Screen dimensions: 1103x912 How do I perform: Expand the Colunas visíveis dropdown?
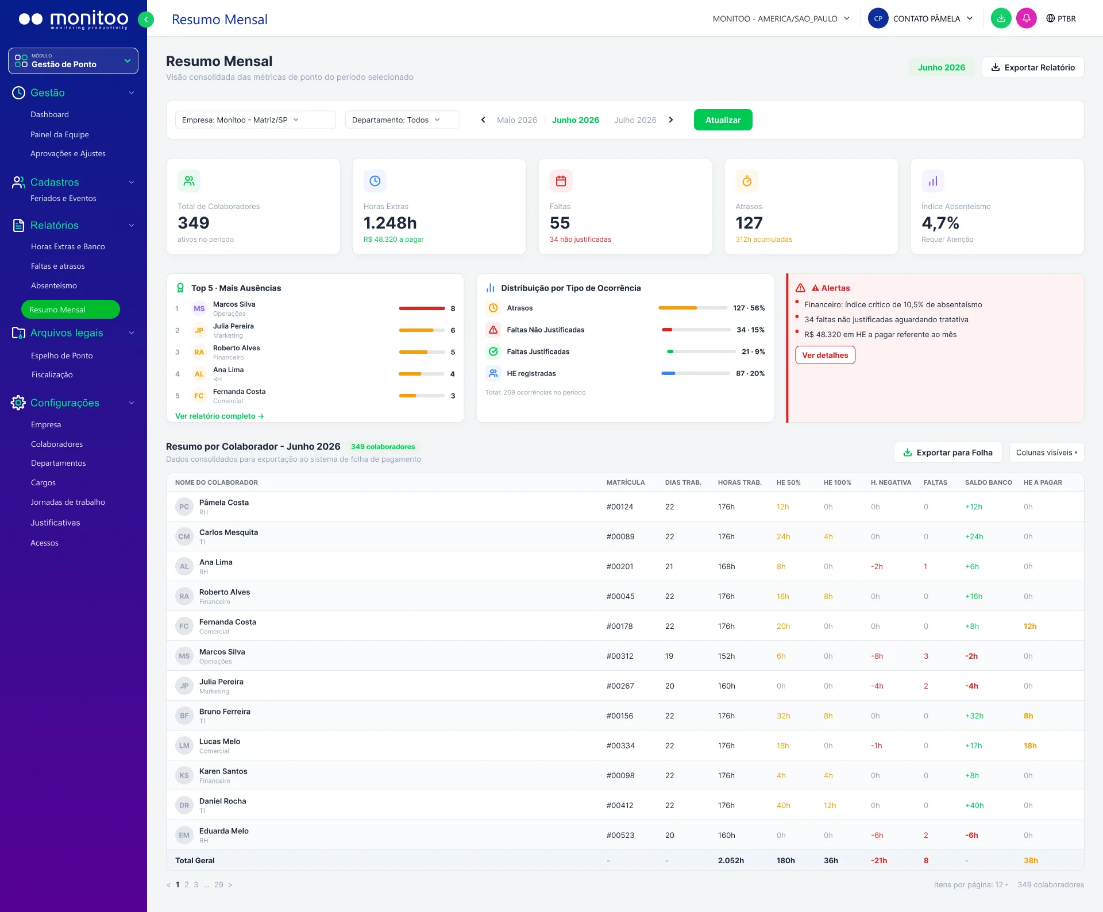[1047, 453]
